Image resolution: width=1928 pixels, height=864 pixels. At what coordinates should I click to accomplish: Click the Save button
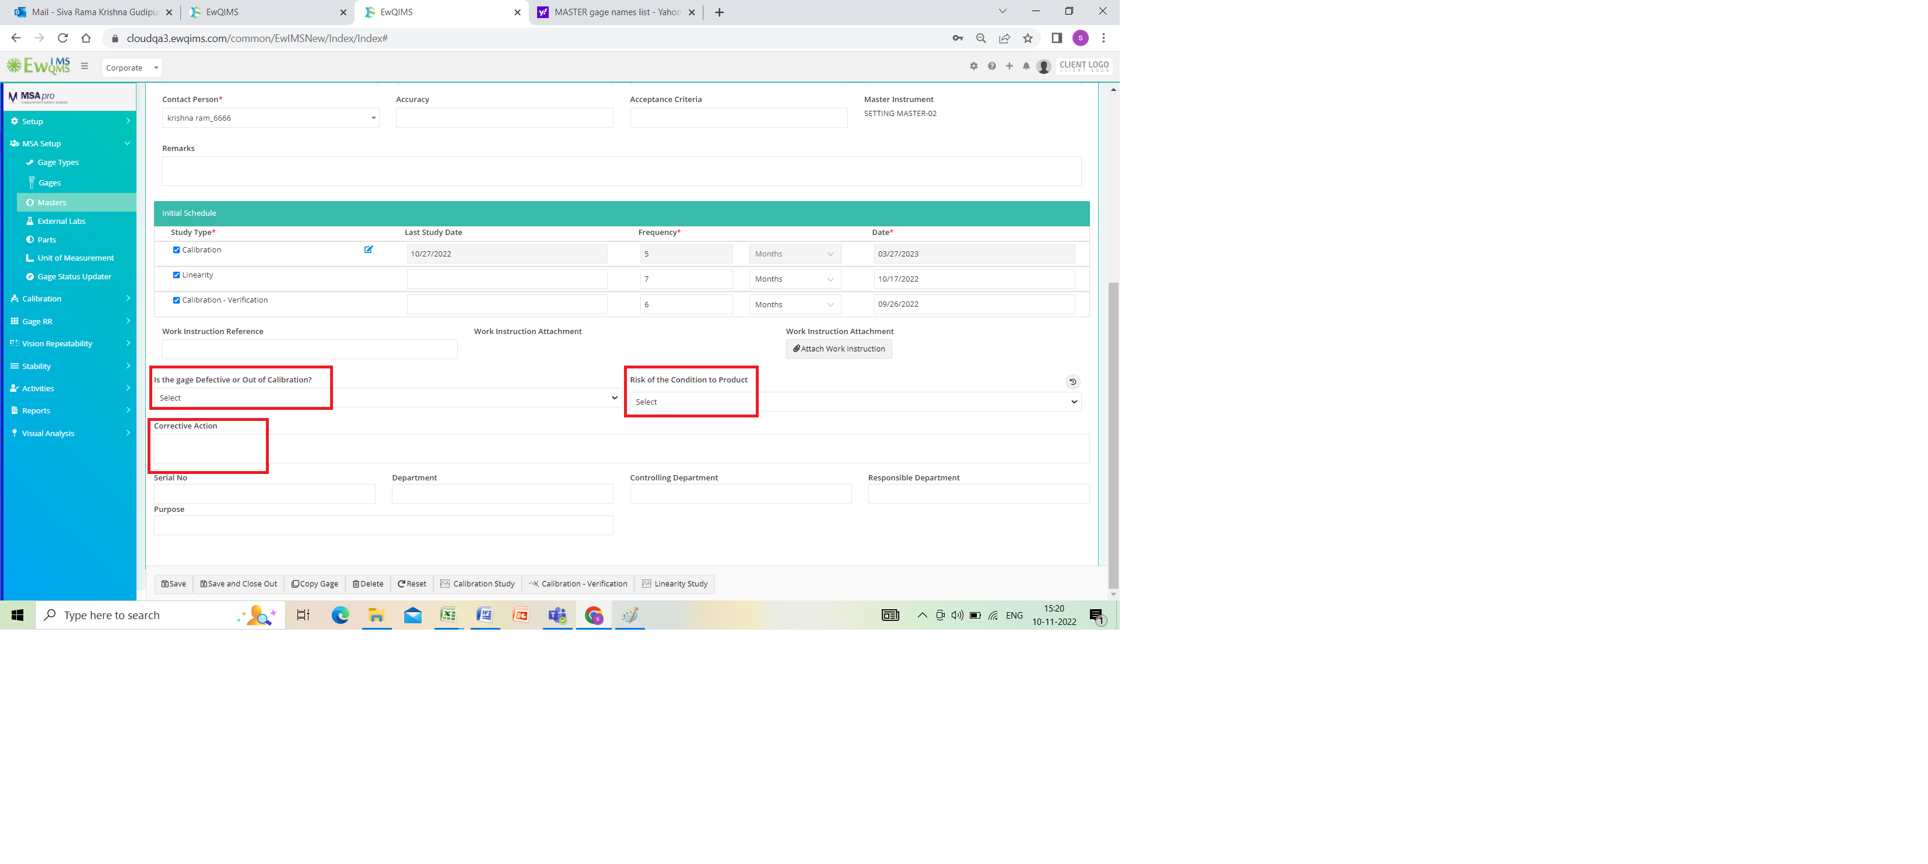pos(174,584)
